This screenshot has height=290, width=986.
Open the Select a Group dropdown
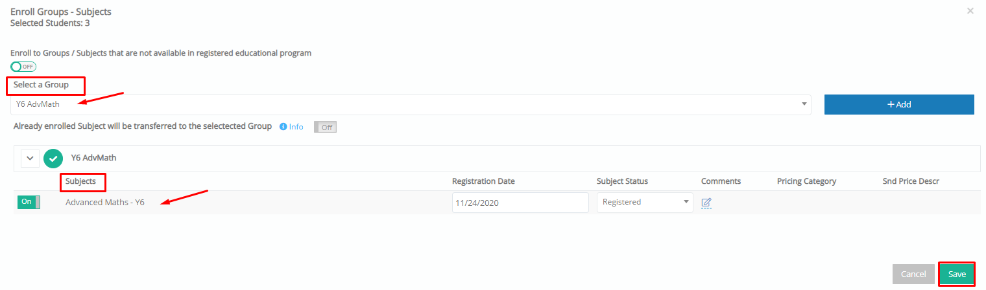click(411, 104)
